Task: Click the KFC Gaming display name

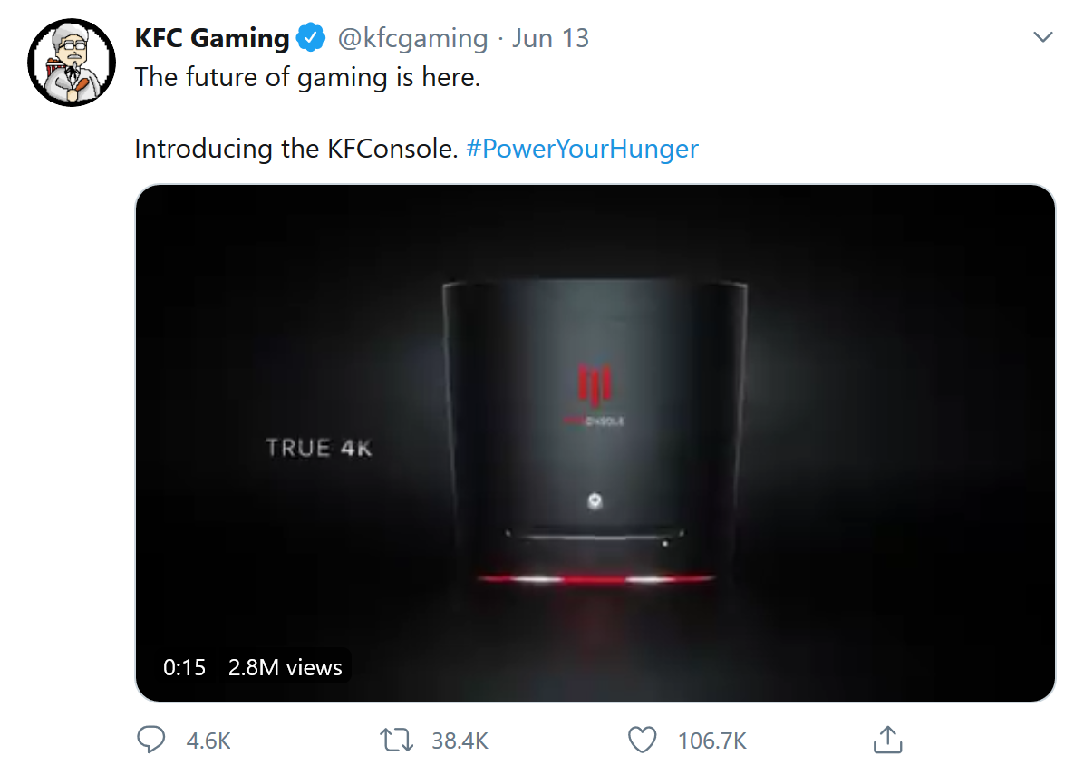Action: [212, 37]
